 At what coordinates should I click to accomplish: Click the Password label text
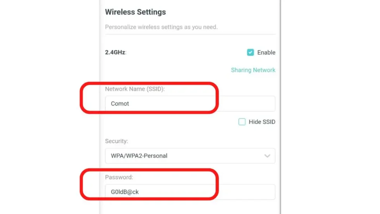click(x=119, y=177)
